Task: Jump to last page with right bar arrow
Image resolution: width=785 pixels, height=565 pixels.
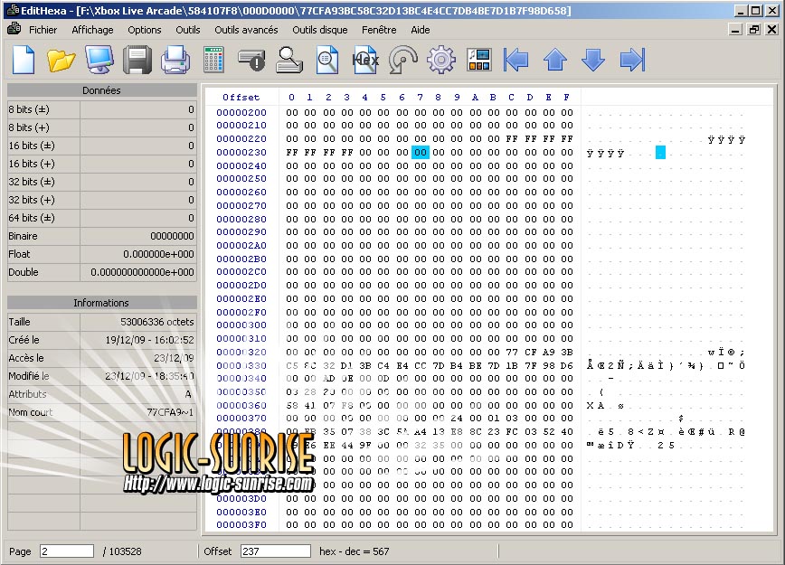Action: [632, 60]
